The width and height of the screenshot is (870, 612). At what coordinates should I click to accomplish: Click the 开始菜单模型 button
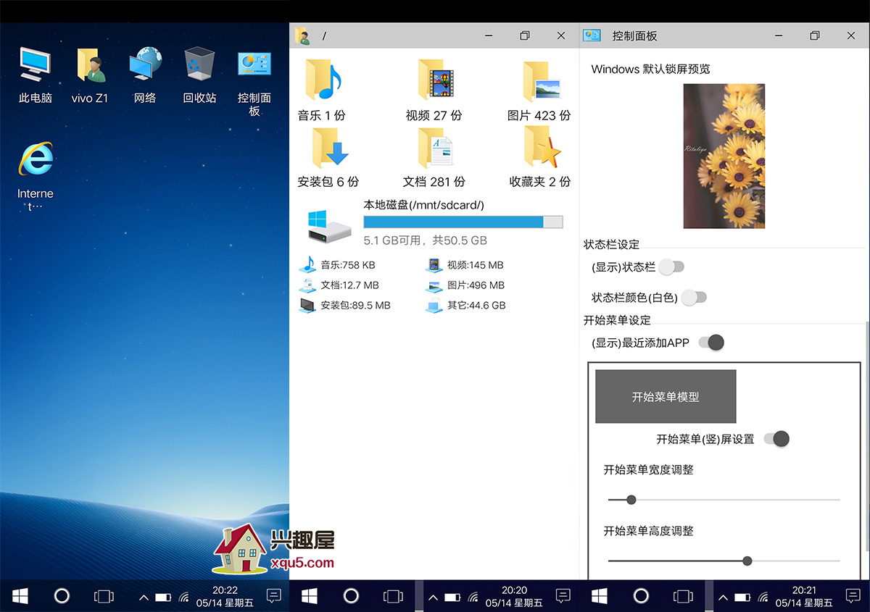[x=666, y=397]
